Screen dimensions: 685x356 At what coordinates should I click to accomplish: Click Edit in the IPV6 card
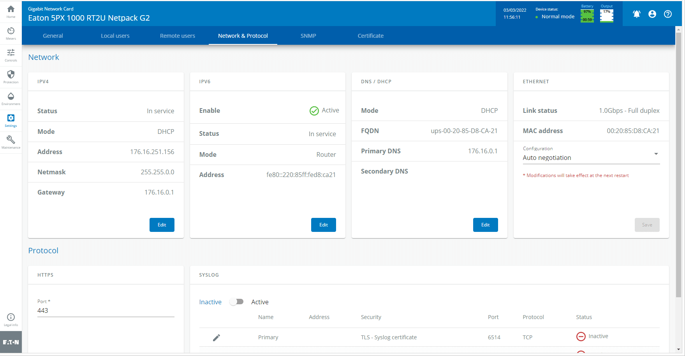click(324, 225)
